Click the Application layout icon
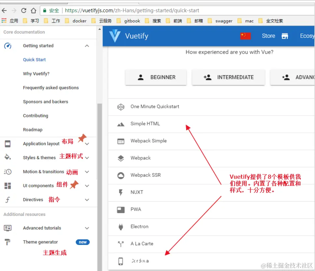The width and height of the screenshot is (315, 271). pyautogui.click(x=7, y=144)
